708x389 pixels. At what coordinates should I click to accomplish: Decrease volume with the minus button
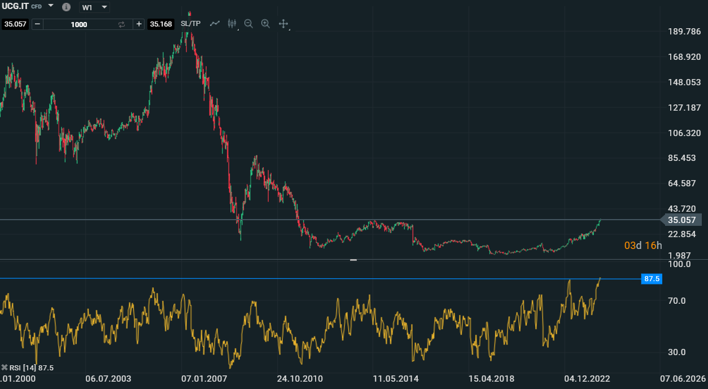pyautogui.click(x=37, y=24)
